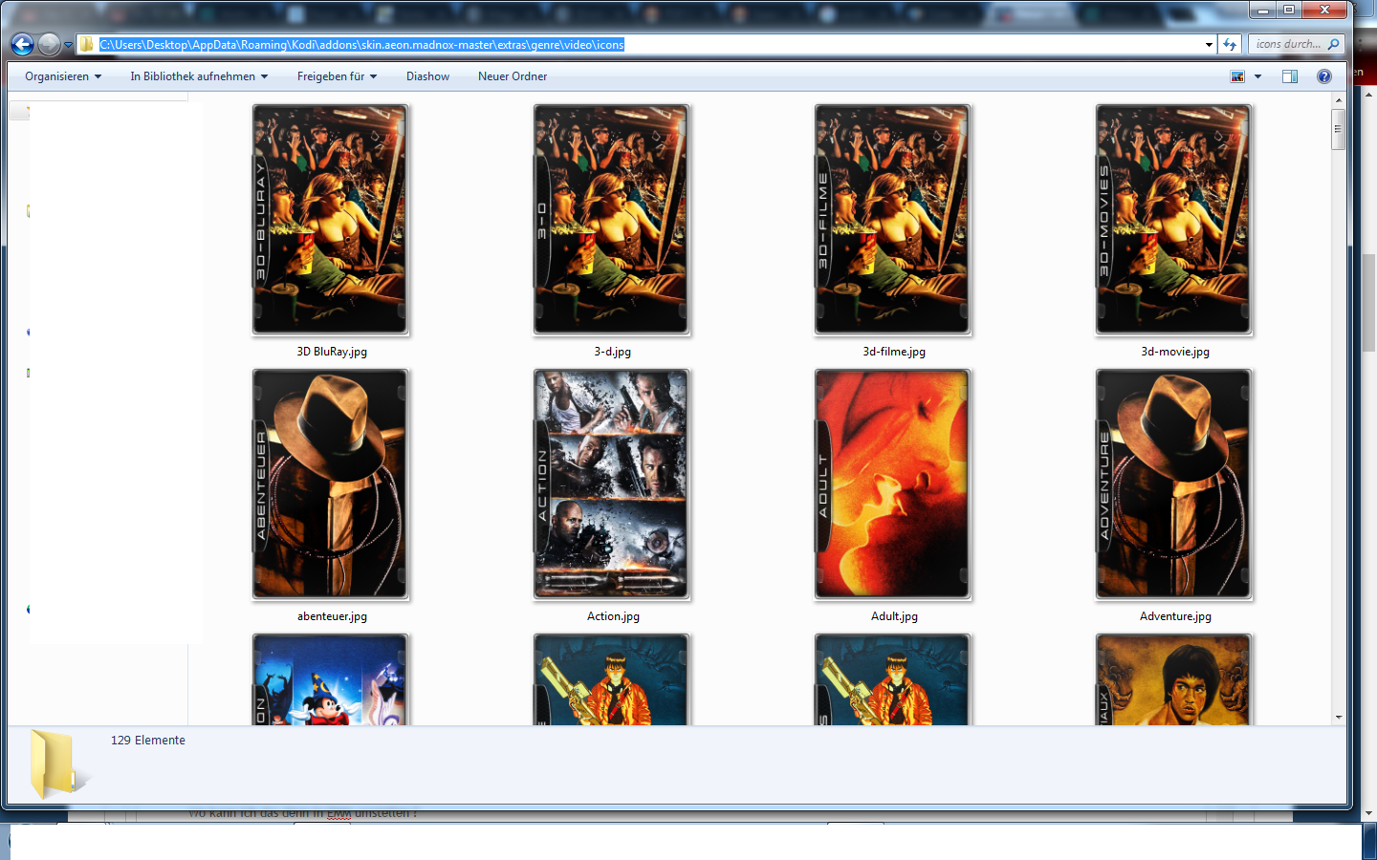This screenshot has height=860, width=1377.
Task: Choose the '3d-movie.jpg' cover thumbnail
Action: pos(1173,220)
